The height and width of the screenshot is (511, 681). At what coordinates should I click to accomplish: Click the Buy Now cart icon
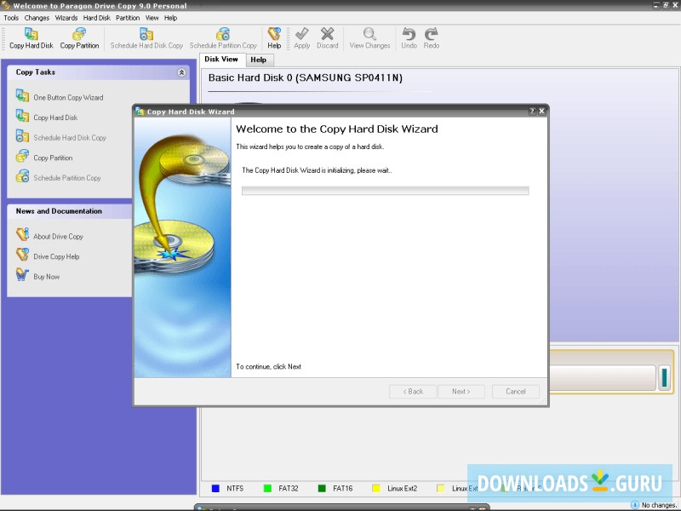23,276
